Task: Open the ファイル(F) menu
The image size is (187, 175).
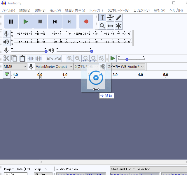Action: [x=8, y=10]
